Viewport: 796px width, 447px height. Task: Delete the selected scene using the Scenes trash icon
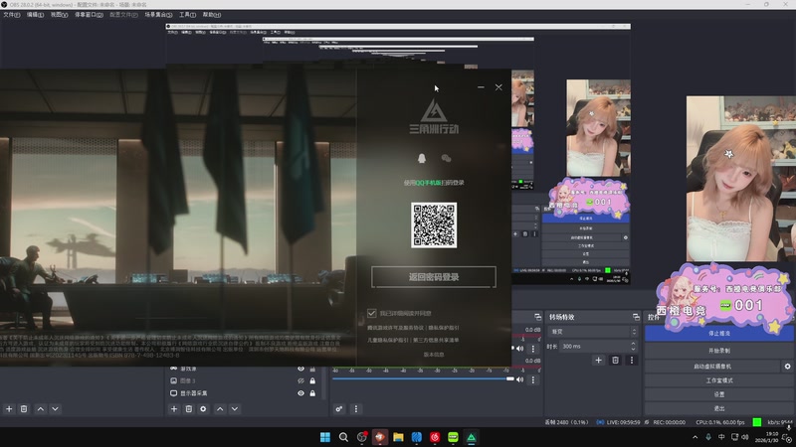tap(24, 409)
